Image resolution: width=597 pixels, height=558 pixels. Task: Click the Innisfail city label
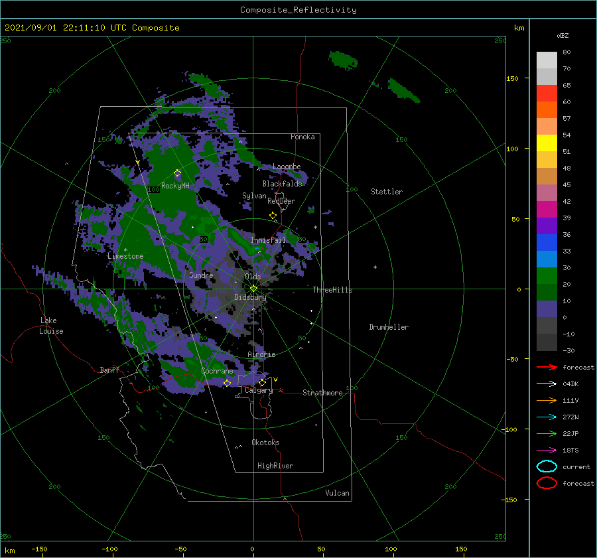click(268, 240)
